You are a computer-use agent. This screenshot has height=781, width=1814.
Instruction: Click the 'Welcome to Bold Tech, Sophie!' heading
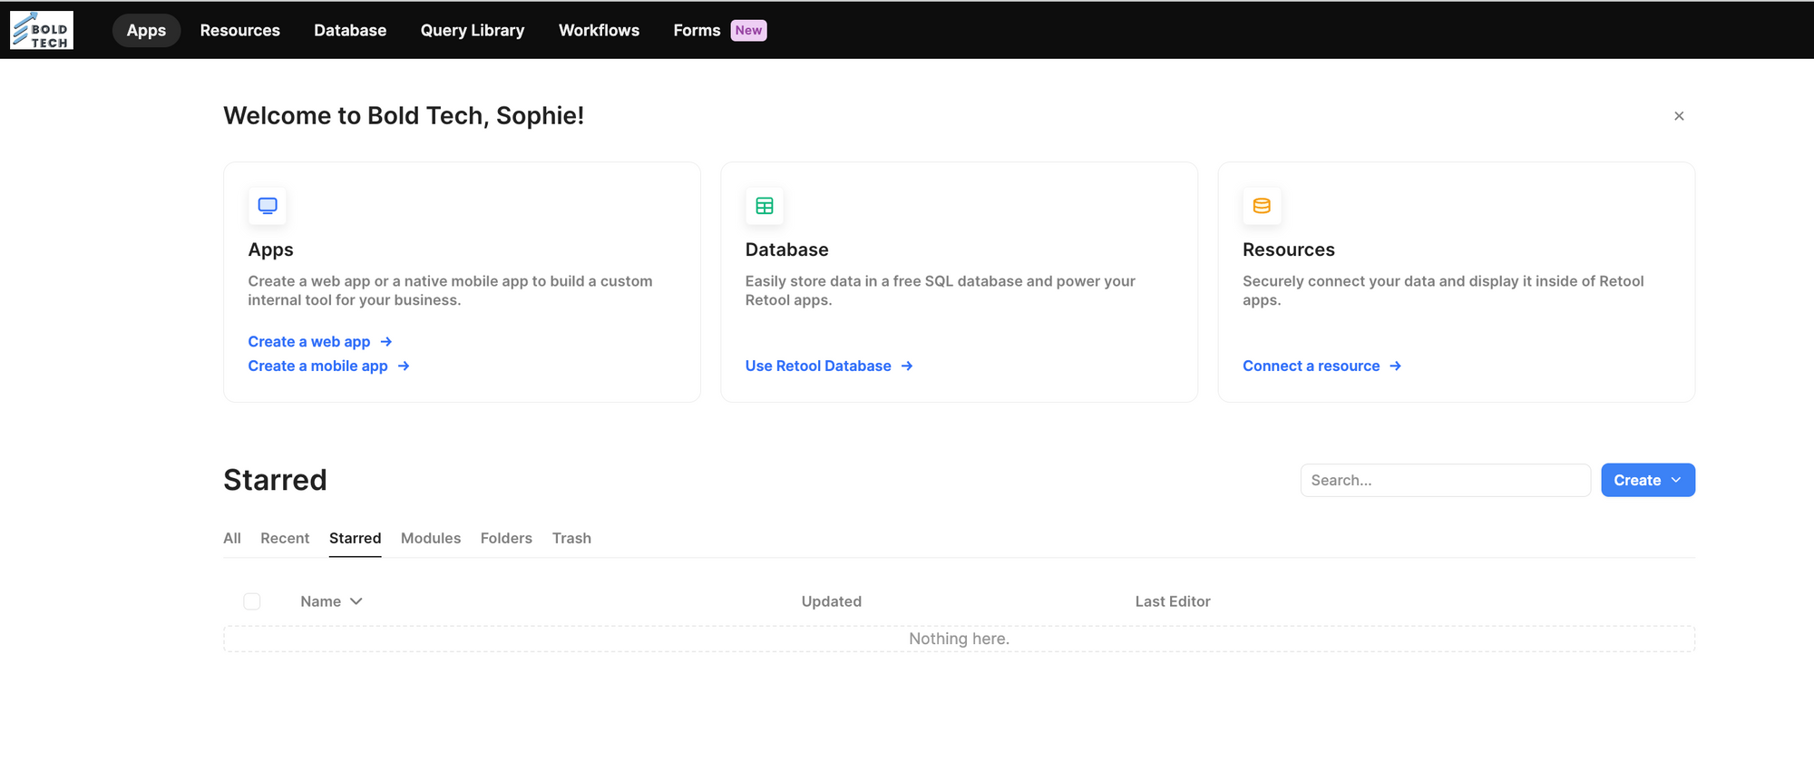(x=404, y=116)
